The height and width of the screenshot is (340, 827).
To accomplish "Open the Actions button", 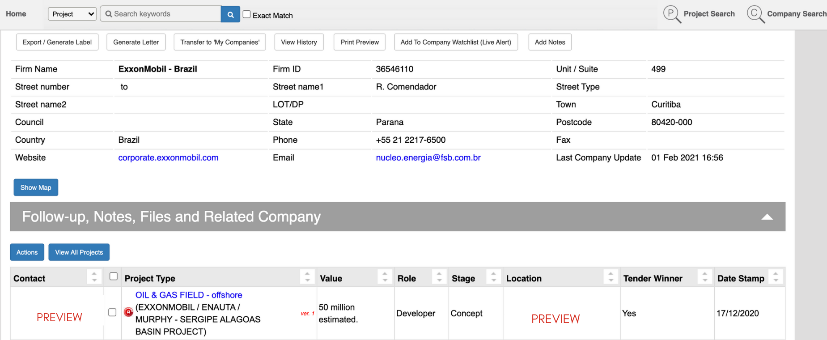I will pos(27,252).
